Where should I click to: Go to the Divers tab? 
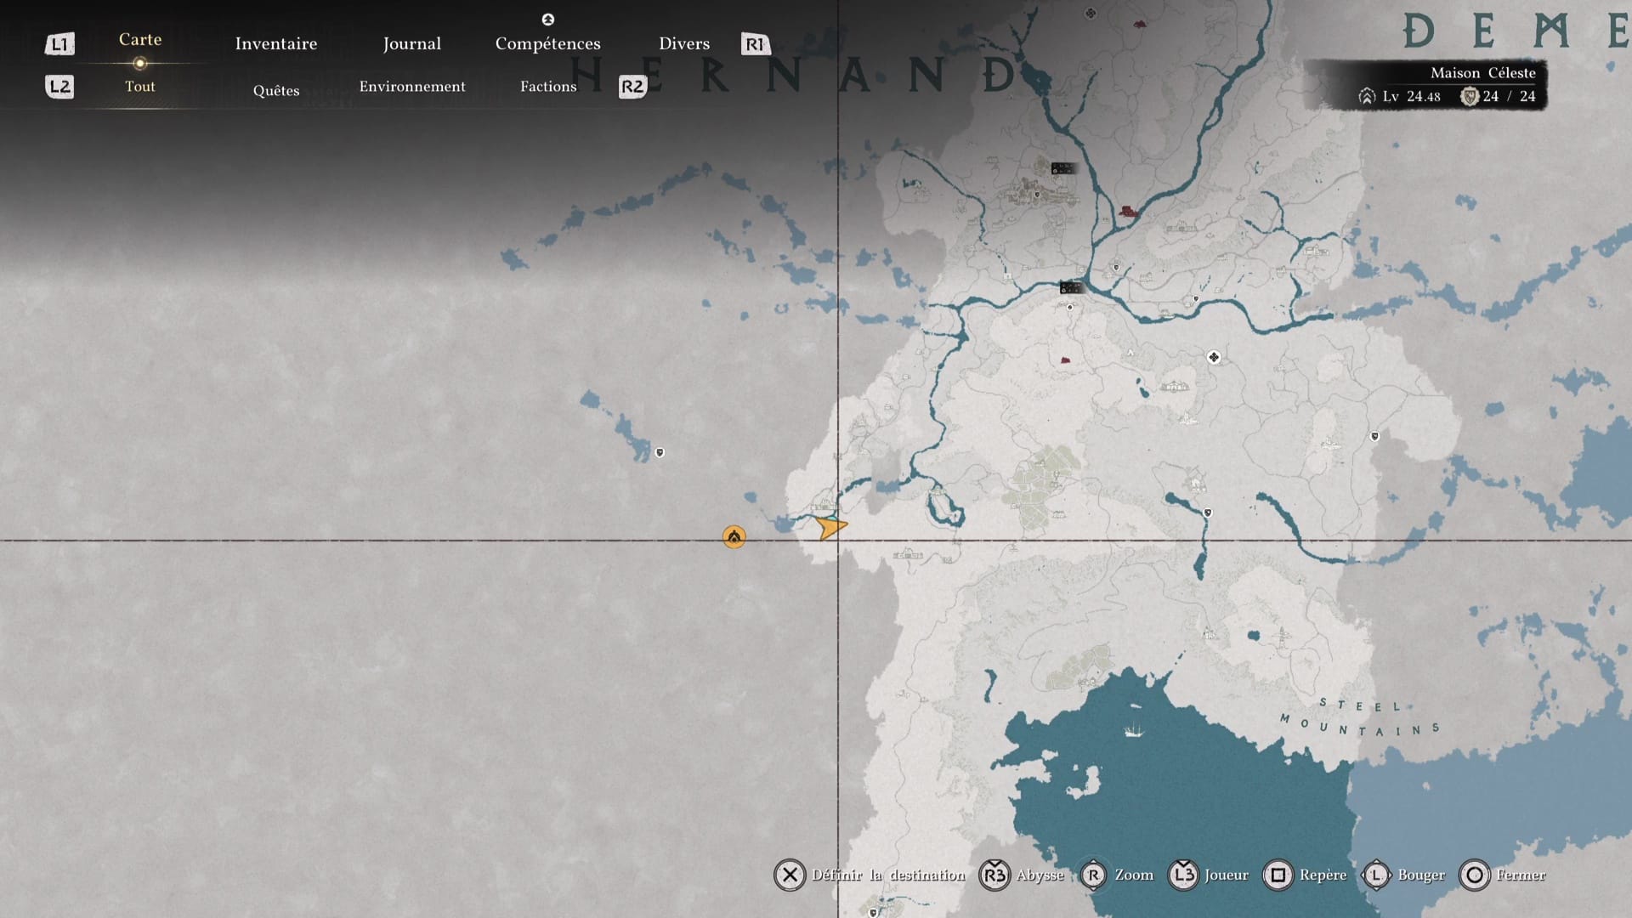click(683, 43)
